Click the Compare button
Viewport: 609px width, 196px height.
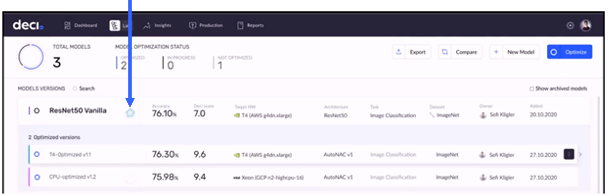(460, 52)
